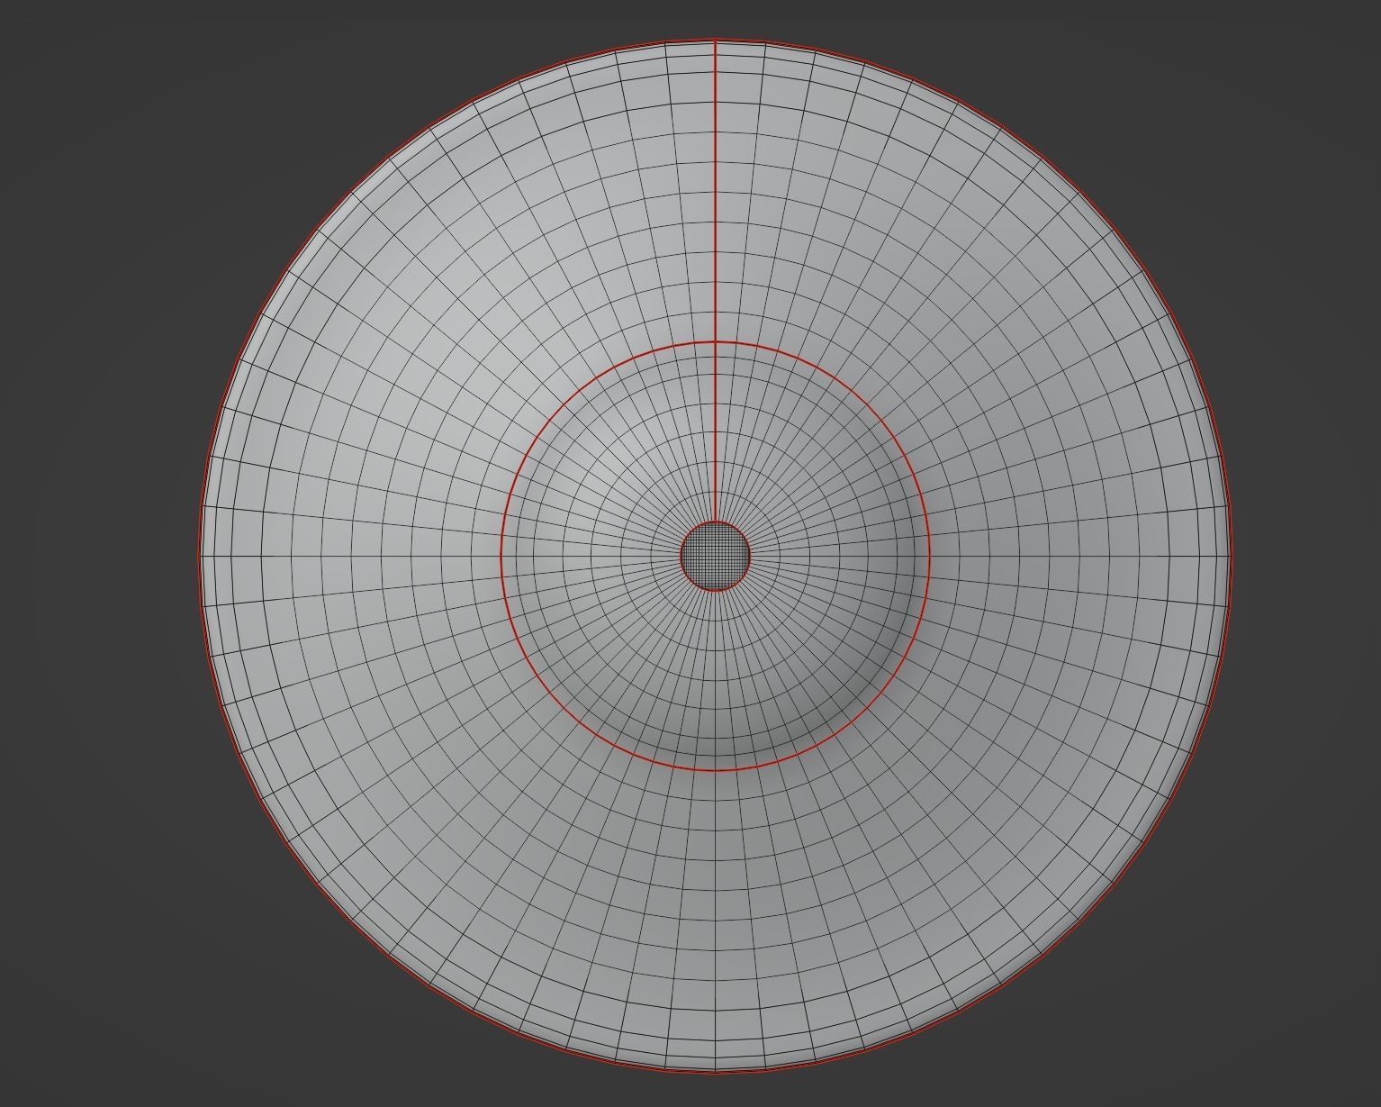Screen dimensions: 1381x1107
Task: Select the vertical red seam line above center
Action: pos(715,280)
